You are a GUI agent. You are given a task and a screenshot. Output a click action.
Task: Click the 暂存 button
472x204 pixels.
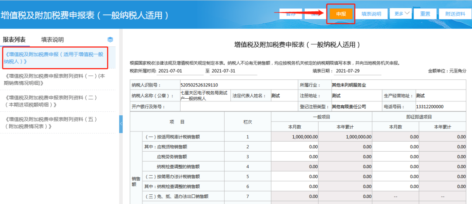(x=291, y=14)
